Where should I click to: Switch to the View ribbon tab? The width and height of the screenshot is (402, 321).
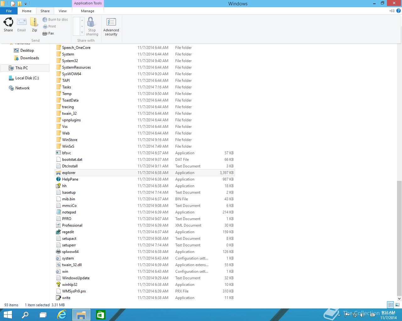[x=63, y=11]
